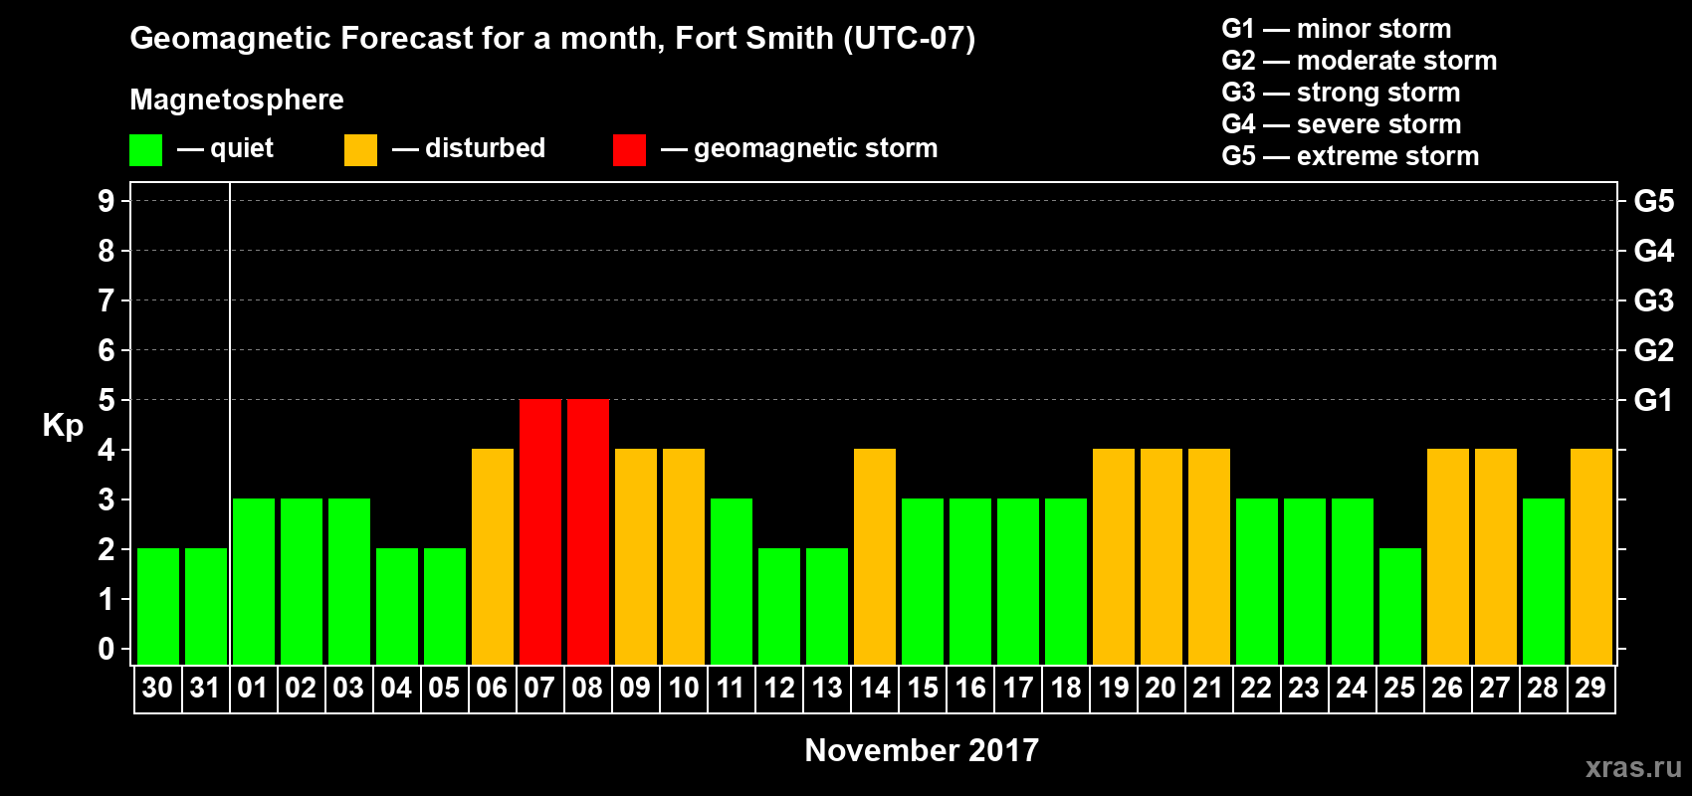Click date label 16 on the axis
The height and width of the screenshot is (796, 1692).
(969, 688)
